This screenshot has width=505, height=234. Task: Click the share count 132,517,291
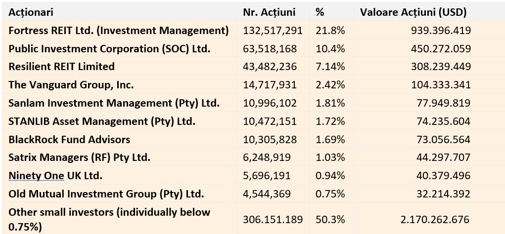pos(273,31)
